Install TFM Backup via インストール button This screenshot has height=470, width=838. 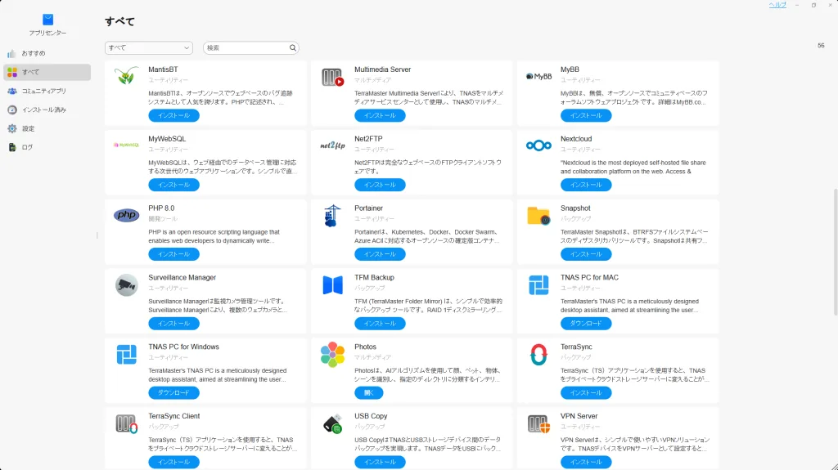[x=380, y=323]
